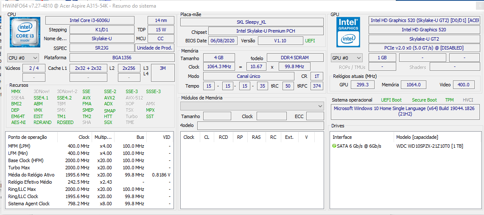484x215 pixels.
Task: Open the GPU #0 selector dropdown
Action: tap(347, 58)
